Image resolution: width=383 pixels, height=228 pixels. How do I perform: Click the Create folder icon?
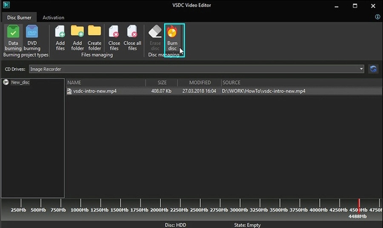(x=94, y=31)
